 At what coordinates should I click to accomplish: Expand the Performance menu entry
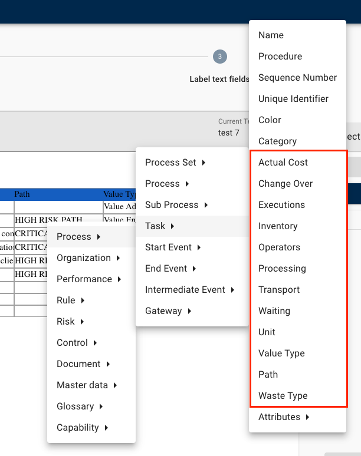(x=88, y=279)
